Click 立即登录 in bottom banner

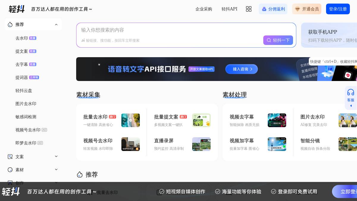click(345, 191)
